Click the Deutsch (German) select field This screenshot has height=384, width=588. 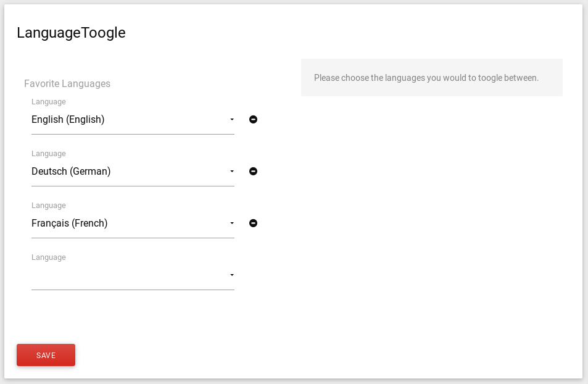tap(133, 171)
